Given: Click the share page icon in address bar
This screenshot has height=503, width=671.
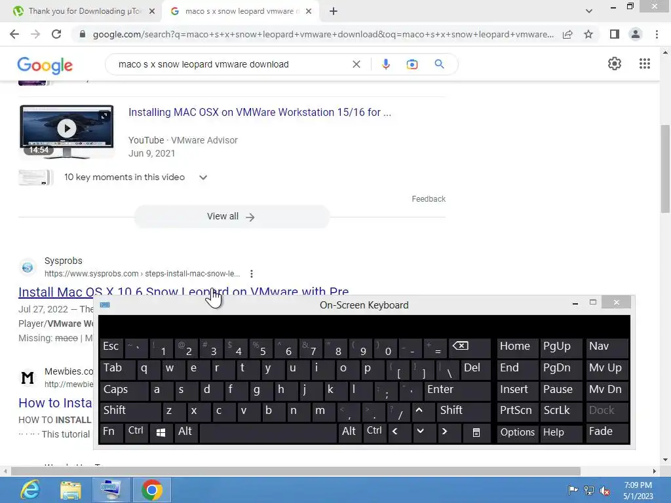Looking at the screenshot, I should pyautogui.click(x=567, y=34).
